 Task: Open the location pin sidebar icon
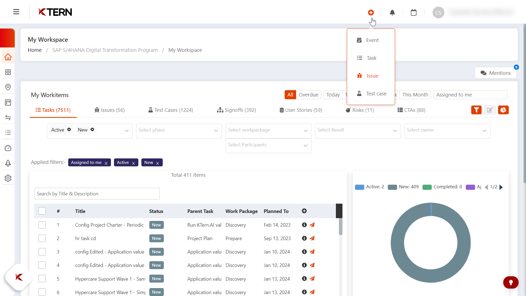pos(8,87)
